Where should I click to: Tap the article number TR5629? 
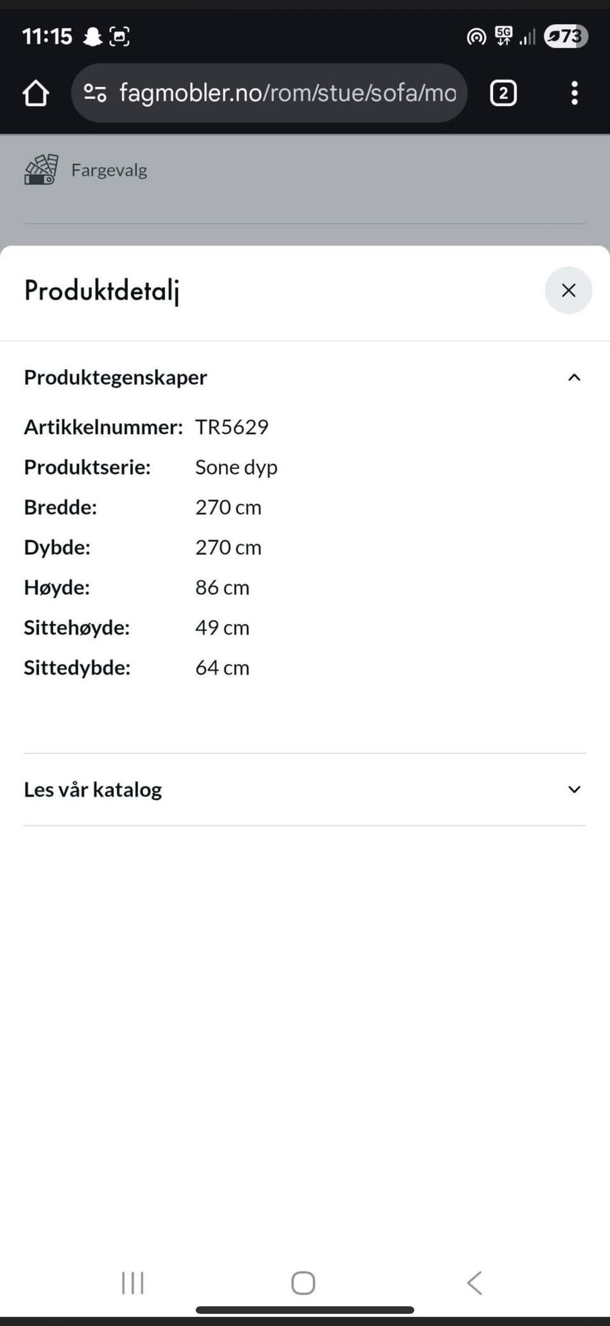click(x=232, y=427)
